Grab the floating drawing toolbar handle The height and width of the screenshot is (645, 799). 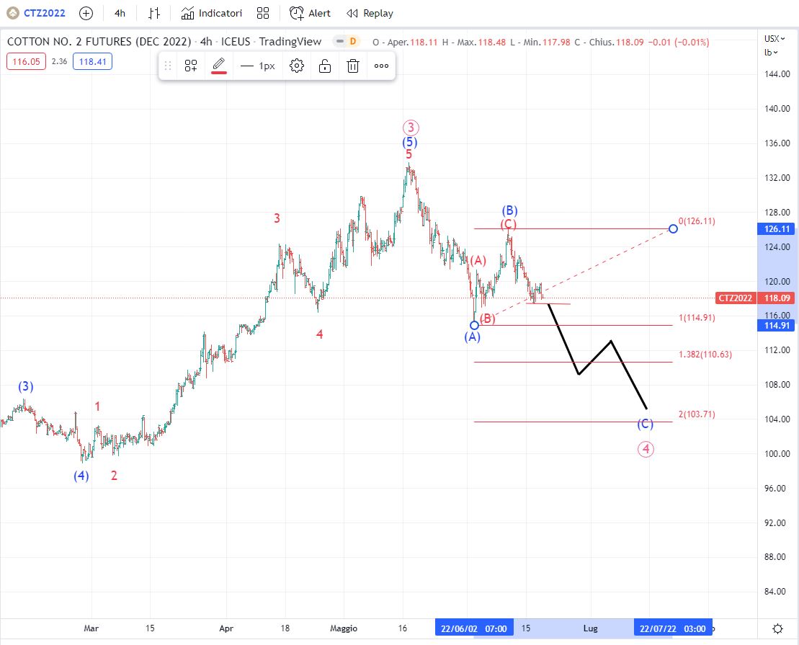point(168,66)
